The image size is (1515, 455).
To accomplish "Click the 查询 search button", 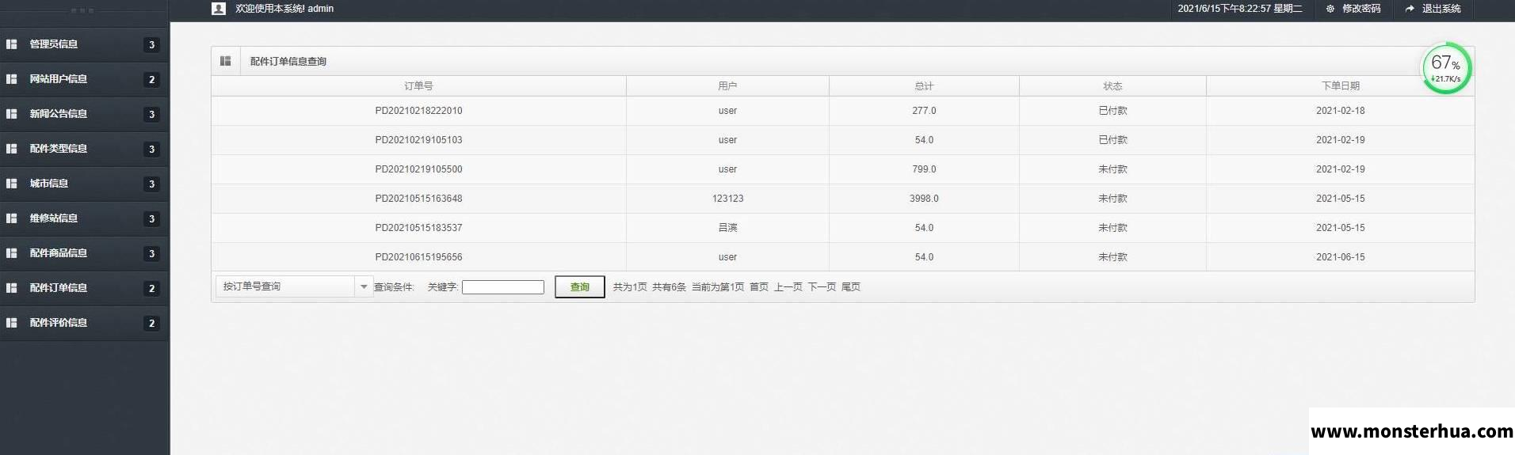I will point(580,286).
